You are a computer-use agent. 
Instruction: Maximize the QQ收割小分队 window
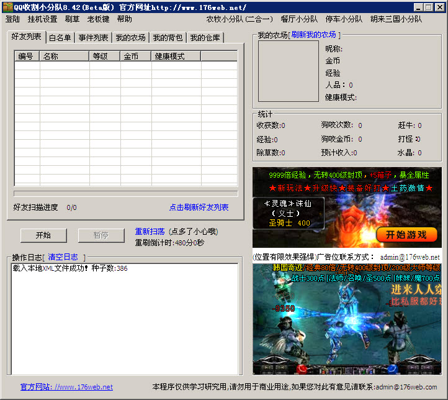tap(428, 7)
